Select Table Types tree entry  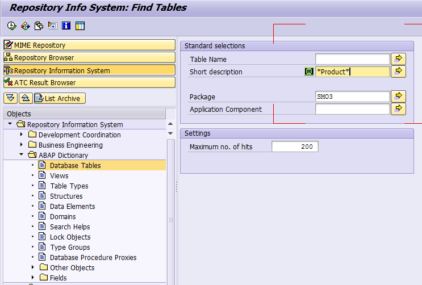(69, 186)
